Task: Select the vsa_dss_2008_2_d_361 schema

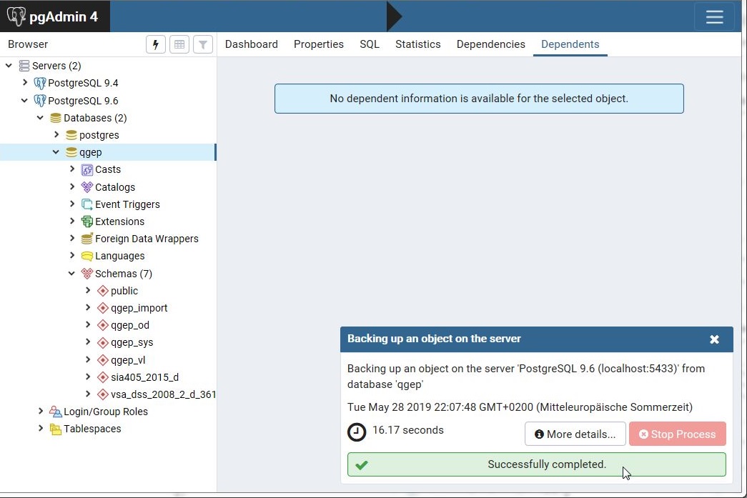Action: pyautogui.click(x=164, y=394)
